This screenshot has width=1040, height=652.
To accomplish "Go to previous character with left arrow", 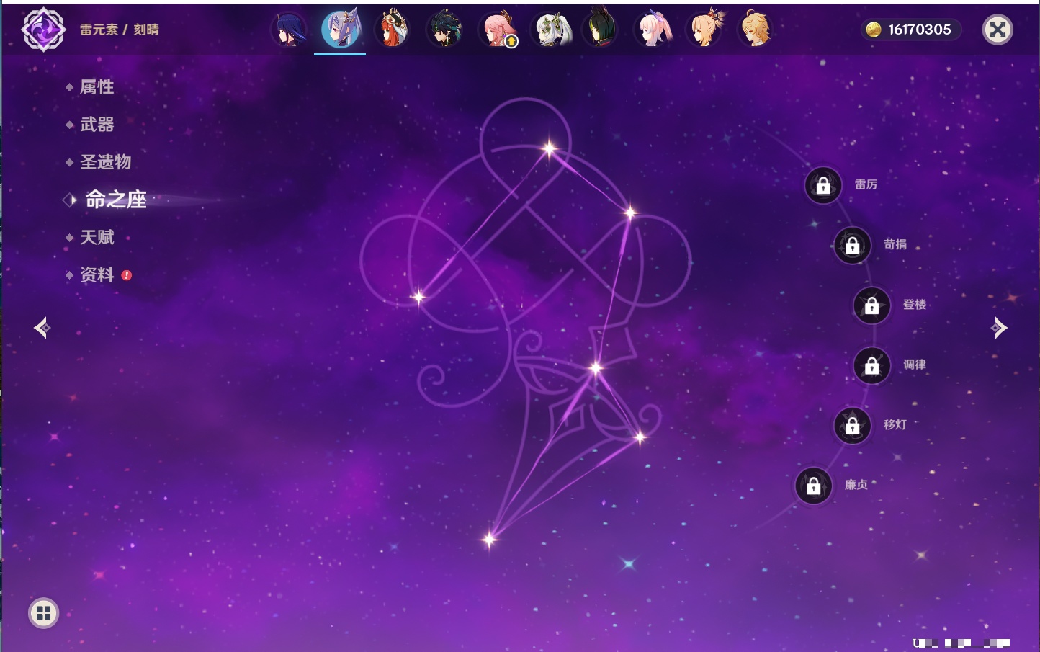I will tap(42, 328).
